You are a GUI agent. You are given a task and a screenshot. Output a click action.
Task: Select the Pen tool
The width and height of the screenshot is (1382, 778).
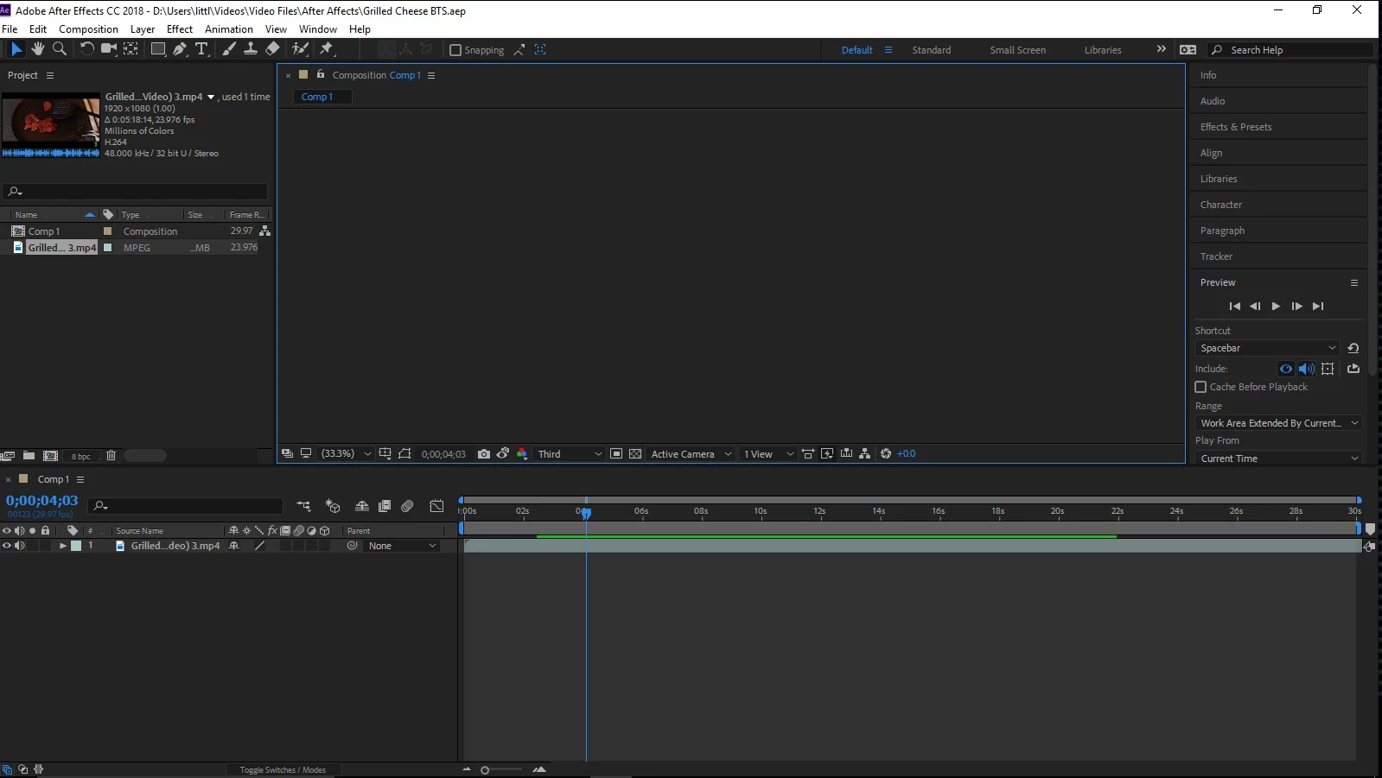click(180, 49)
